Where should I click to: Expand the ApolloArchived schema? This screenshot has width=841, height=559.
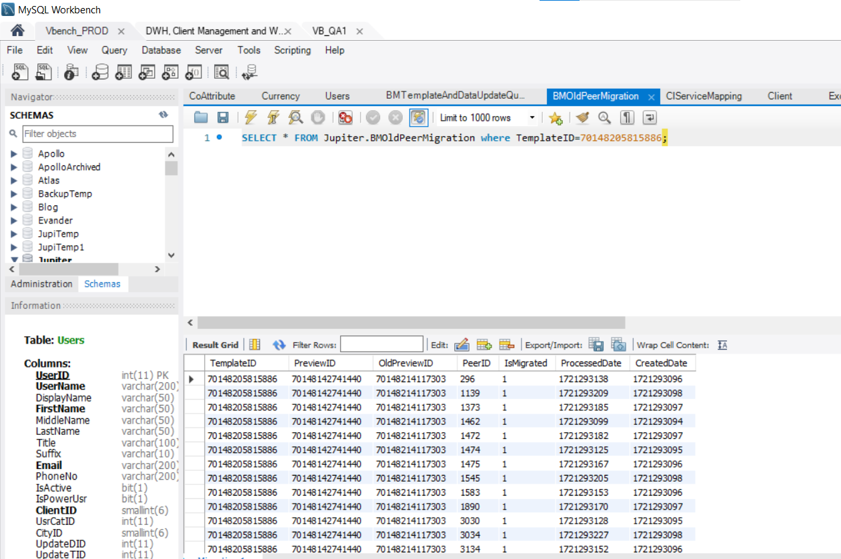(15, 167)
